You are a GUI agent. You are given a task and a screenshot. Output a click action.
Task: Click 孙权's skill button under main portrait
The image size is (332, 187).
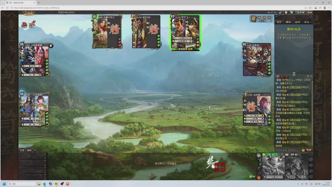[x=274, y=177]
